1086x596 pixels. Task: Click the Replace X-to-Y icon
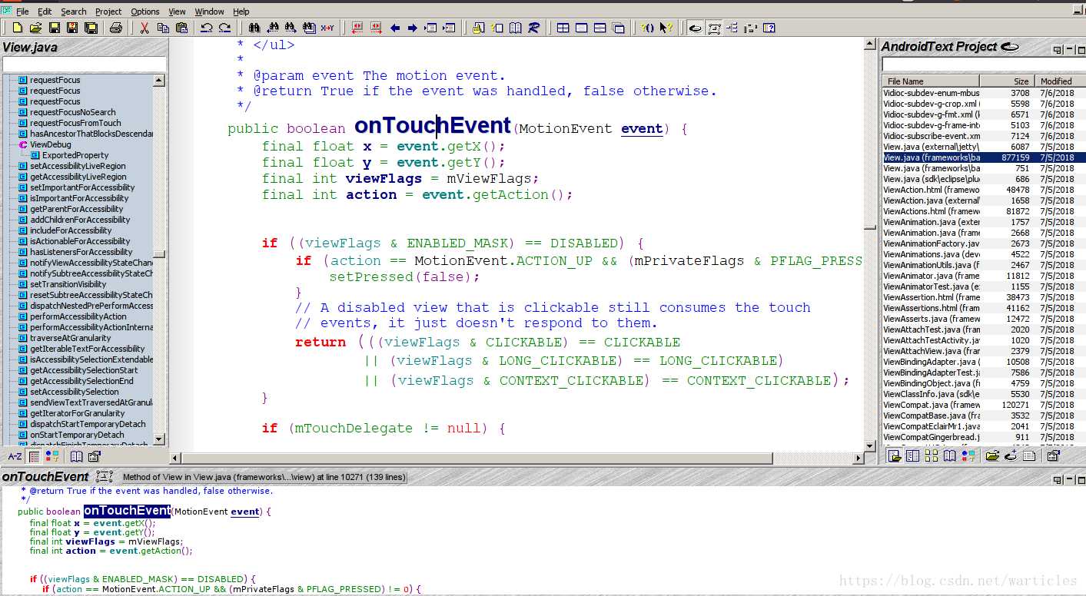327,28
